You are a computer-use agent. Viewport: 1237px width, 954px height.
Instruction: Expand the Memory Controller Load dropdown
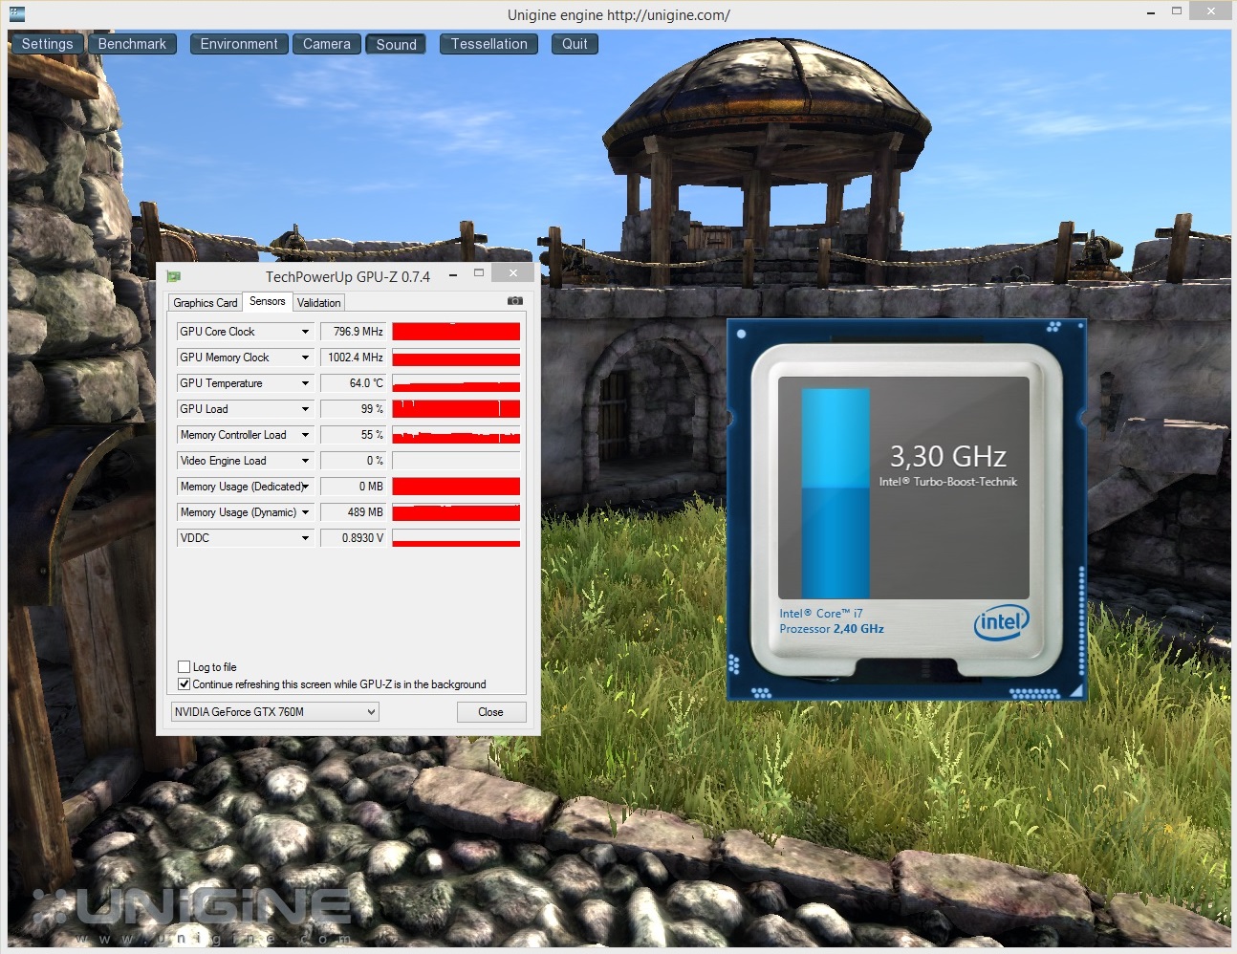click(305, 435)
